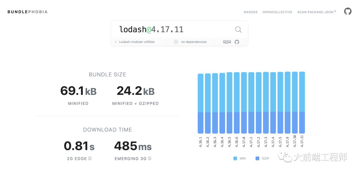Select the 4.17.3 version bar
This screenshot has width=359, height=173.
(x=266, y=103)
